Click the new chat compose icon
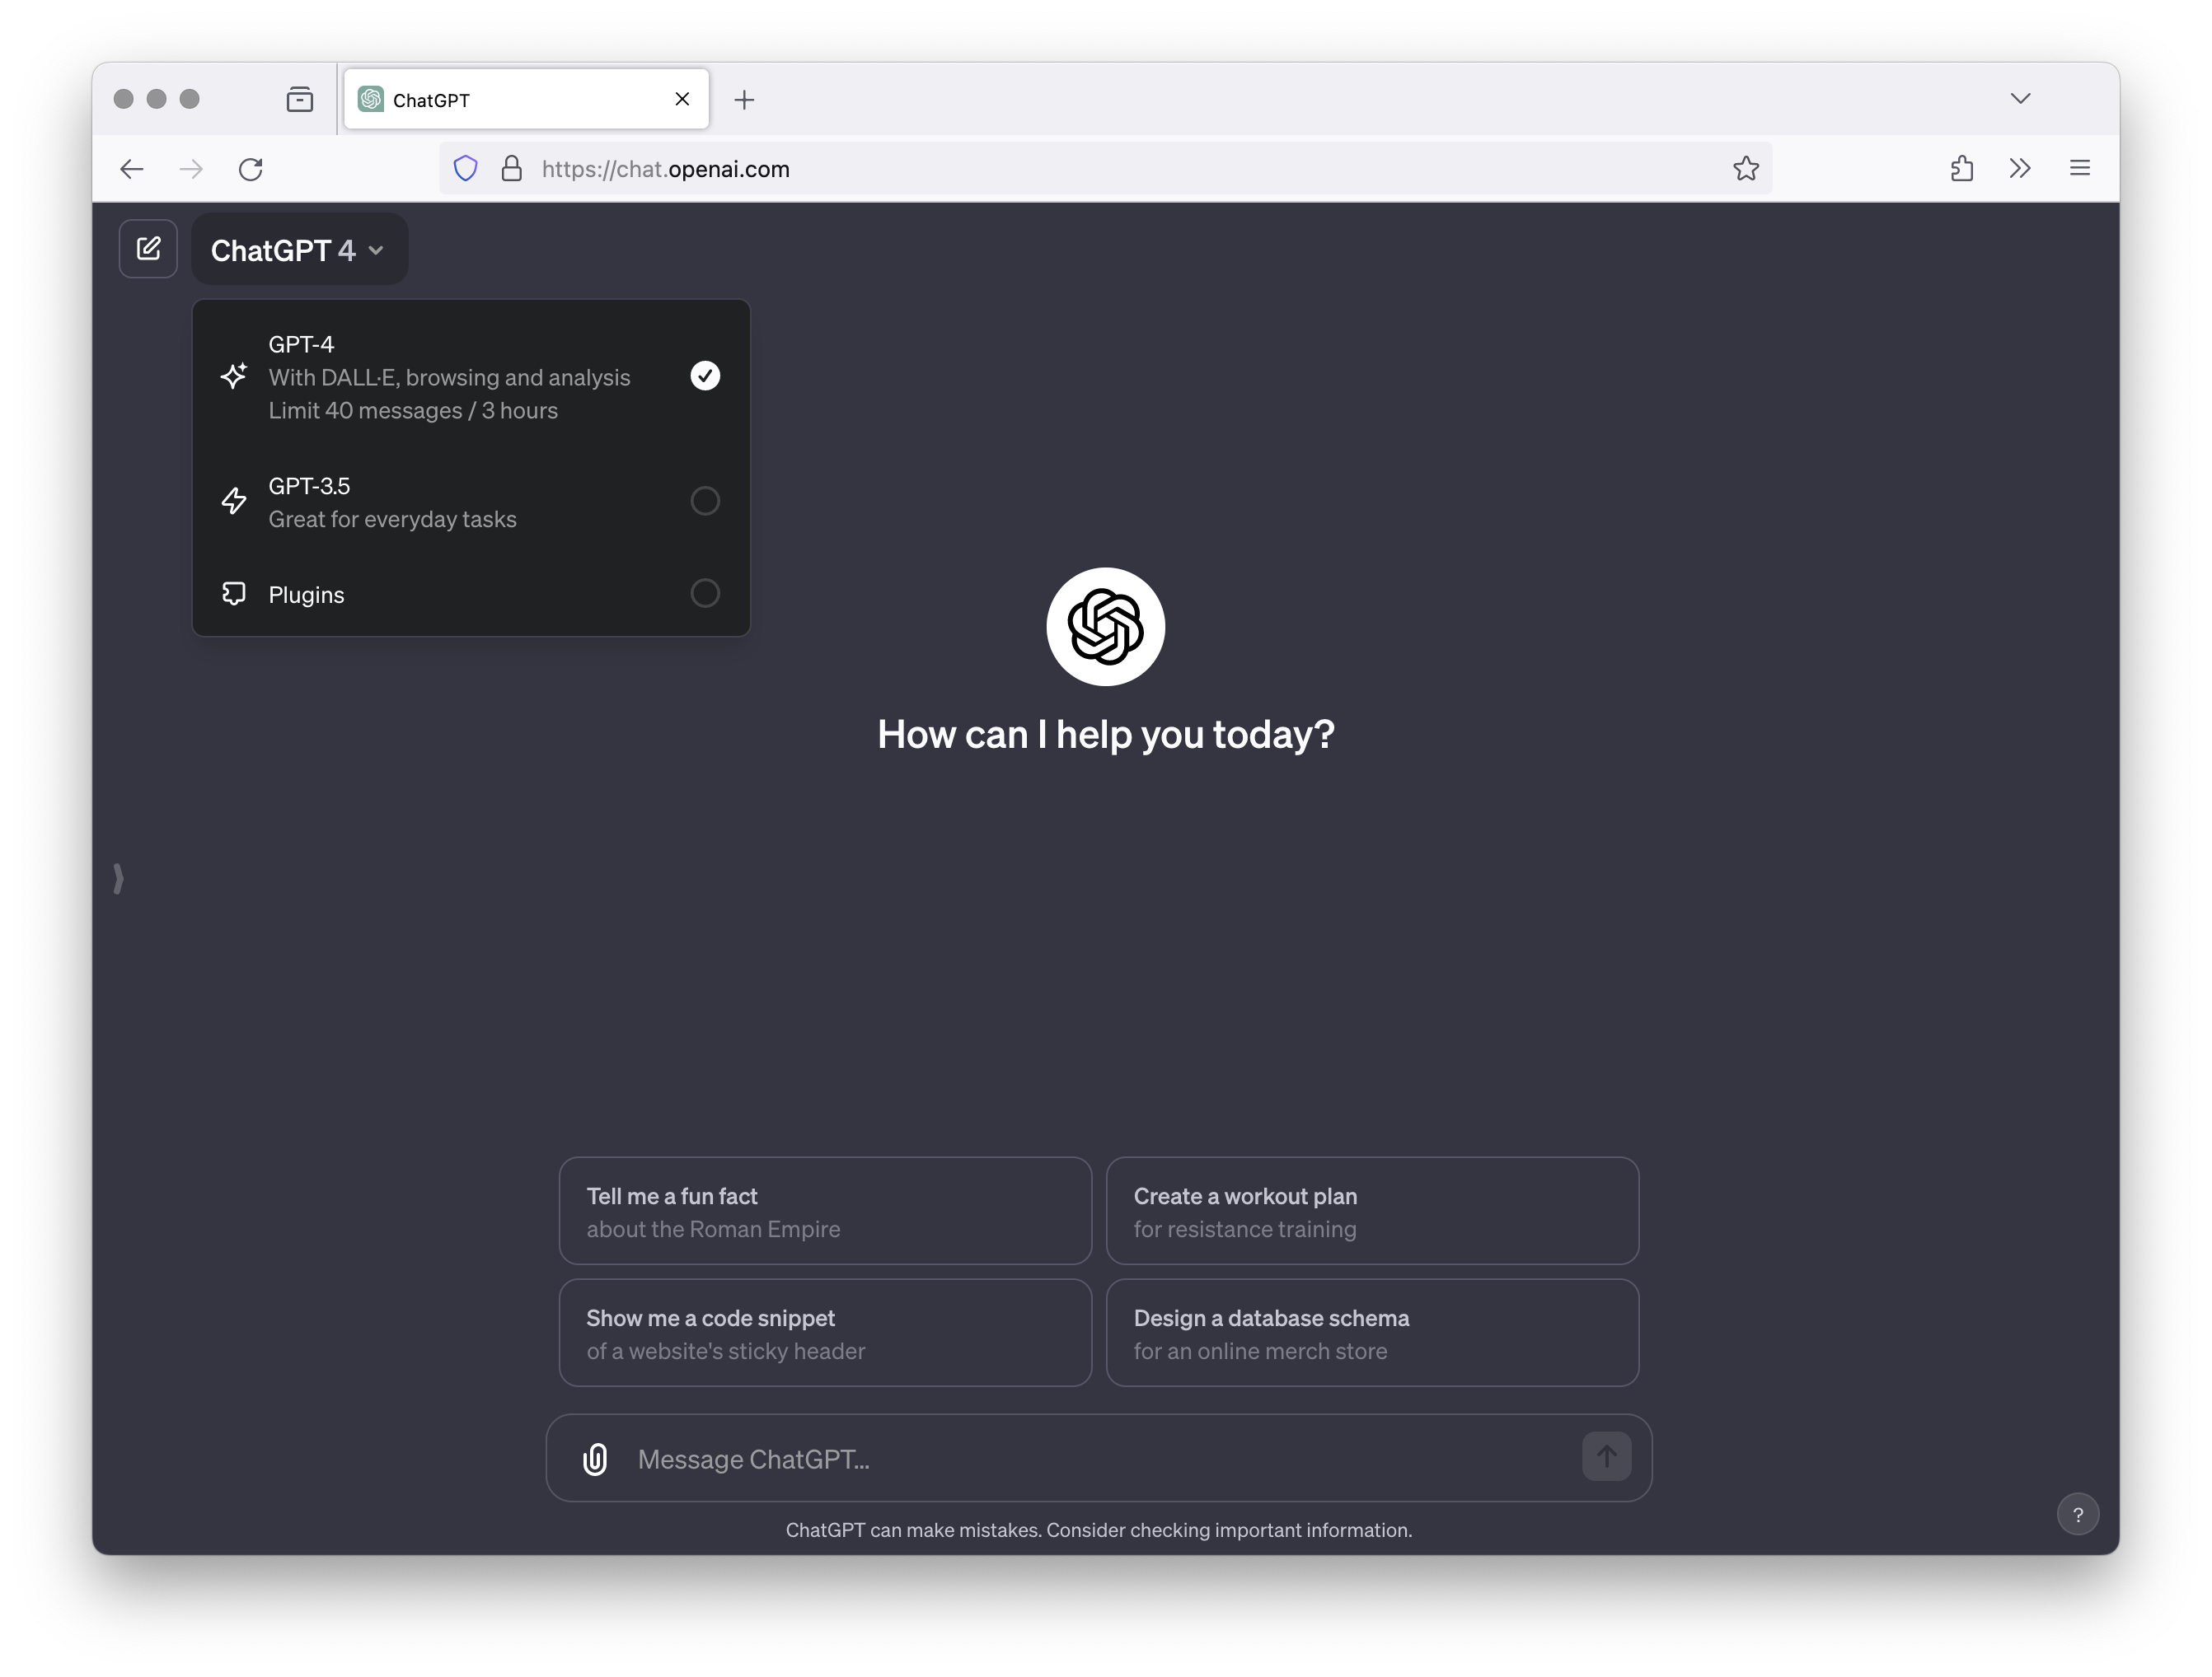The image size is (2212, 1677). tap(148, 249)
